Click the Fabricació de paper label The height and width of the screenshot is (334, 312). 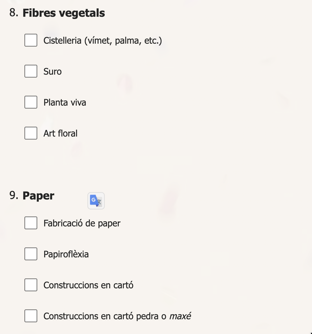coord(82,223)
